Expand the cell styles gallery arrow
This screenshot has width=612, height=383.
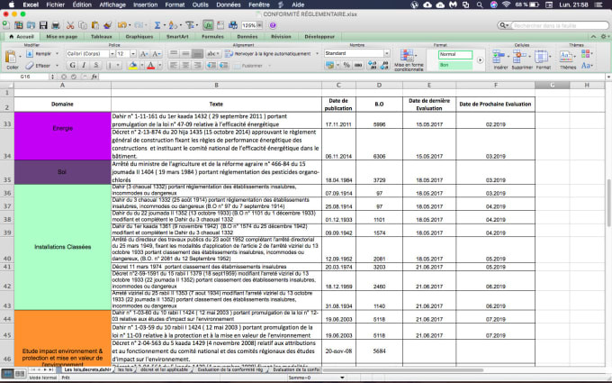(x=480, y=60)
